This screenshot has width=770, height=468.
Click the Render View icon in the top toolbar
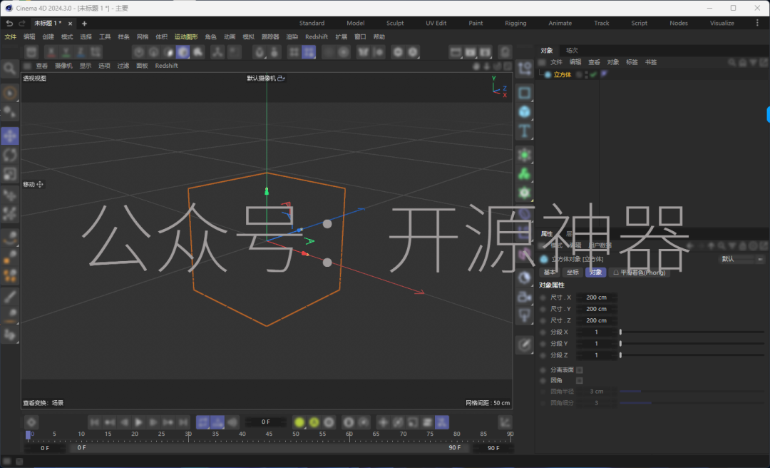click(x=456, y=52)
